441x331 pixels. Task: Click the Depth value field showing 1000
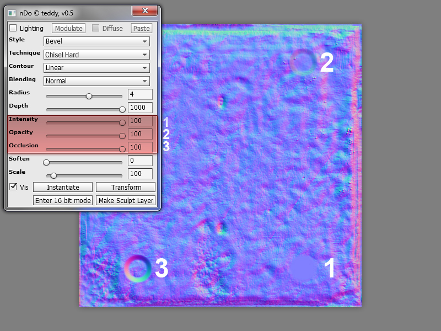point(140,108)
